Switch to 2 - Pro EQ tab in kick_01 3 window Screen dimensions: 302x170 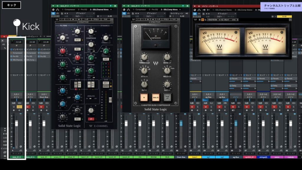(153, 10)
